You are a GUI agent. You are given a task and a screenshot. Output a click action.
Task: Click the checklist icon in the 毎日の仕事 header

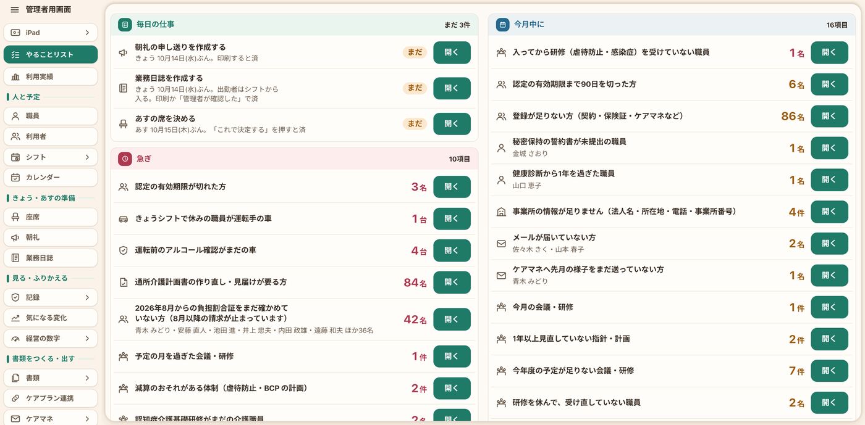[125, 25]
